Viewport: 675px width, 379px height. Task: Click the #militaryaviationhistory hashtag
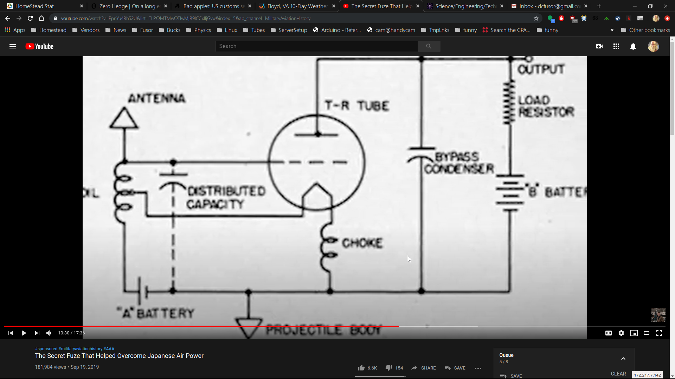coord(81,349)
